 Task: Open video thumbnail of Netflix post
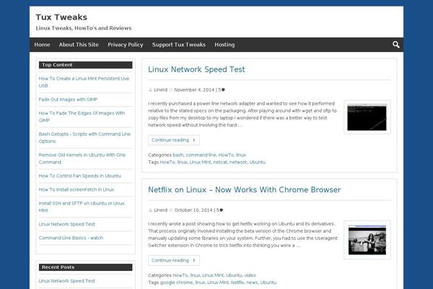367,240
